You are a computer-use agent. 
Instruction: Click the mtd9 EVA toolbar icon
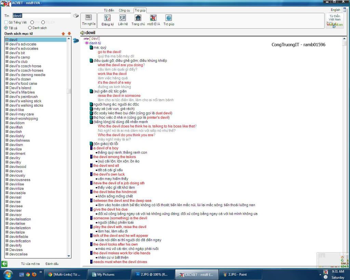click(153, 18)
